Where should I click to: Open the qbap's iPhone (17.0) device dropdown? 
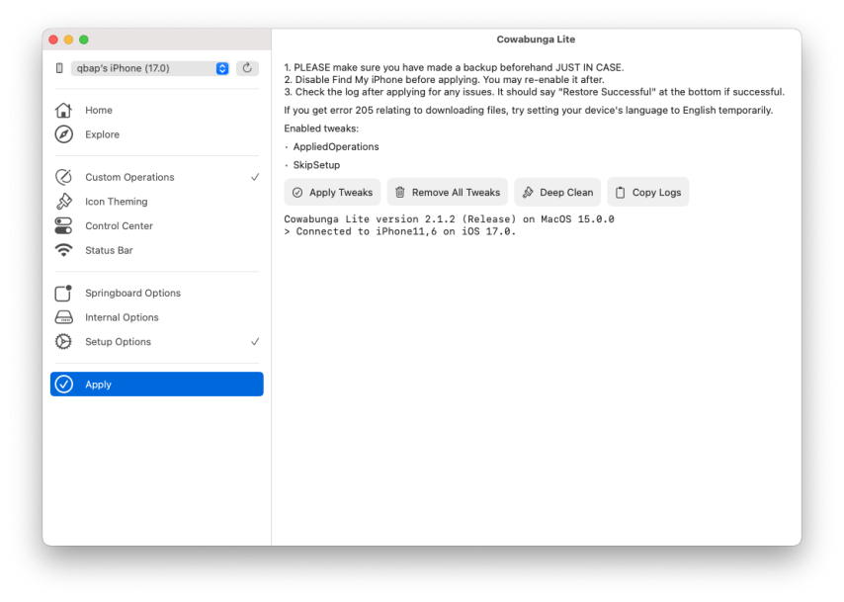(x=149, y=68)
